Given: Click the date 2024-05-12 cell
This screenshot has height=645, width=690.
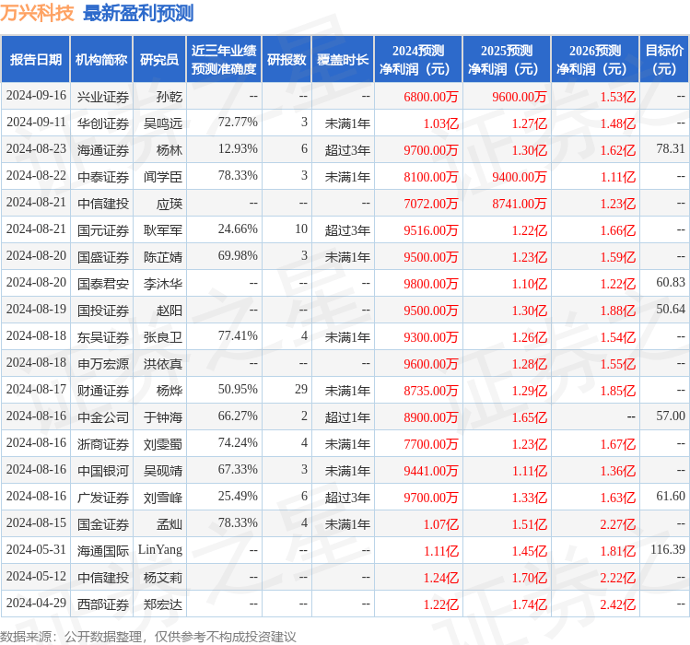Looking at the screenshot, I should point(36,576).
